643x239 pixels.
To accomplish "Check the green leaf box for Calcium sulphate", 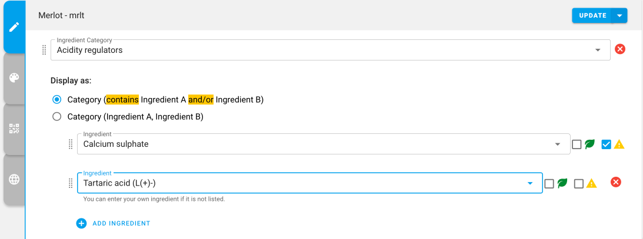I will pyautogui.click(x=577, y=144).
